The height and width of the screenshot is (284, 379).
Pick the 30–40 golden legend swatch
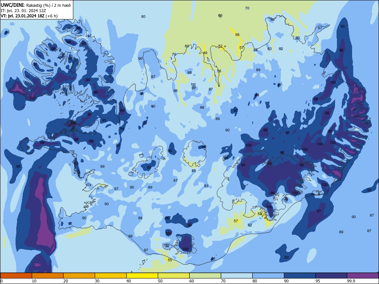(x=111, y=276)
